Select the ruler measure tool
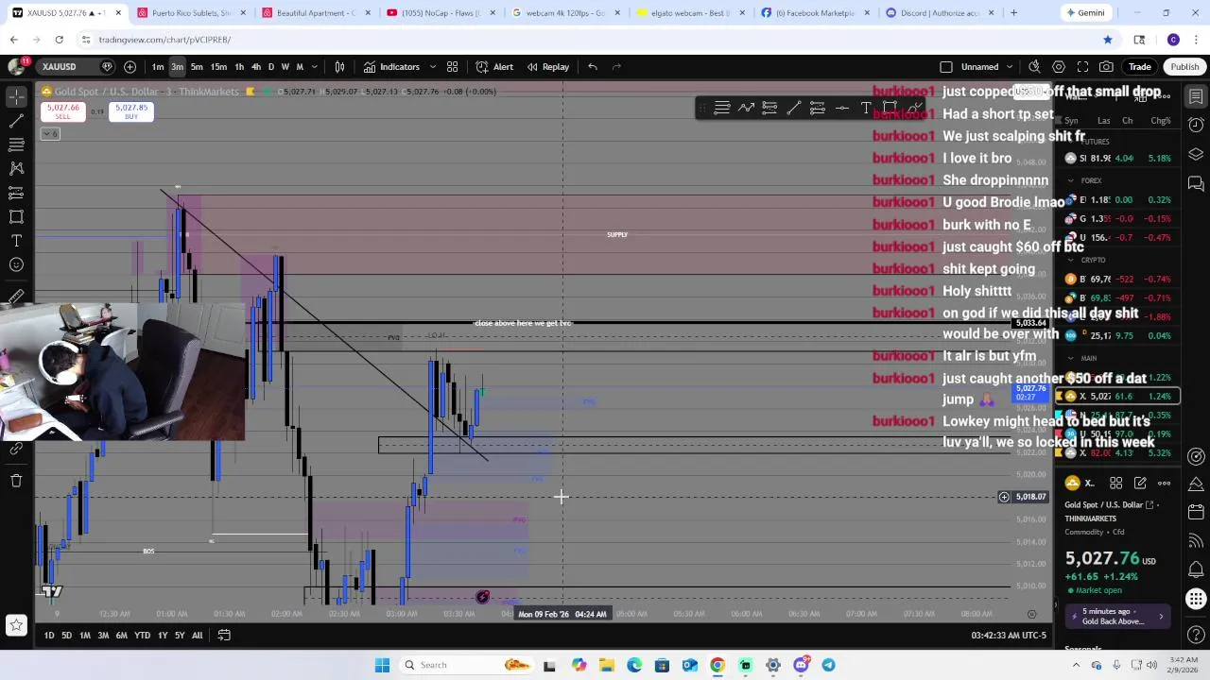 pos(16,297)
